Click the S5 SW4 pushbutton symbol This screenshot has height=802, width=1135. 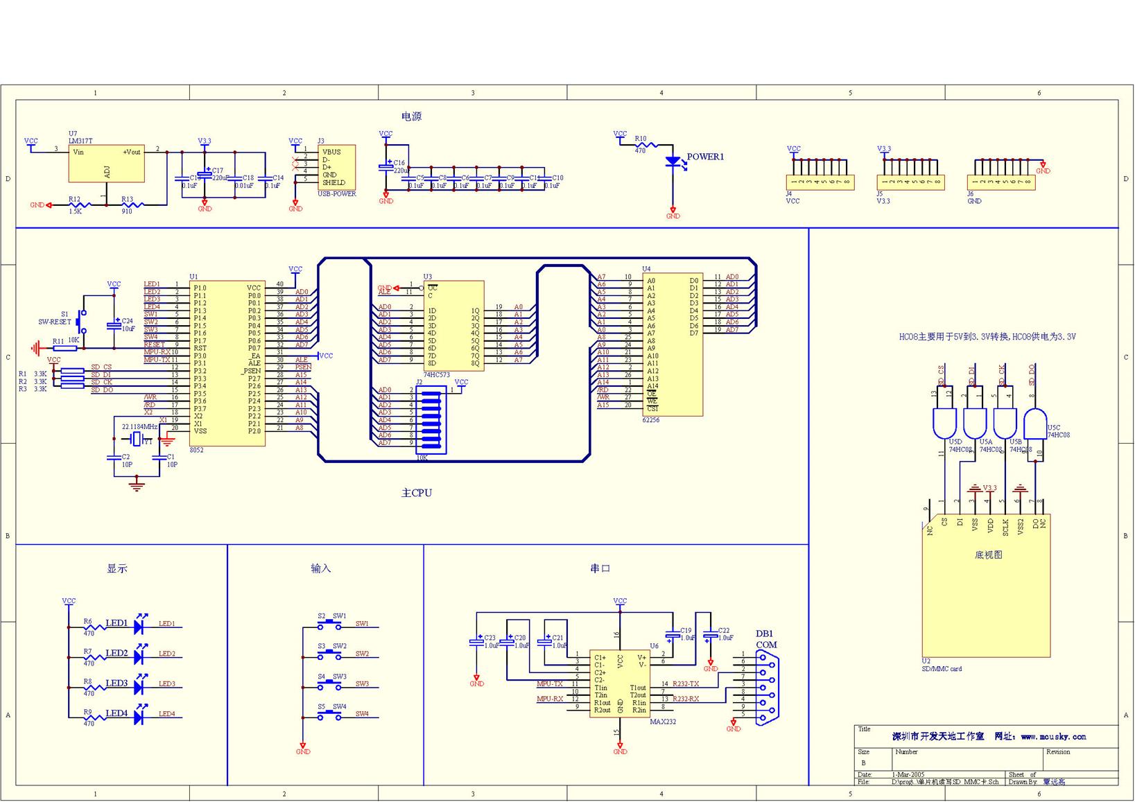click(329, 715)
